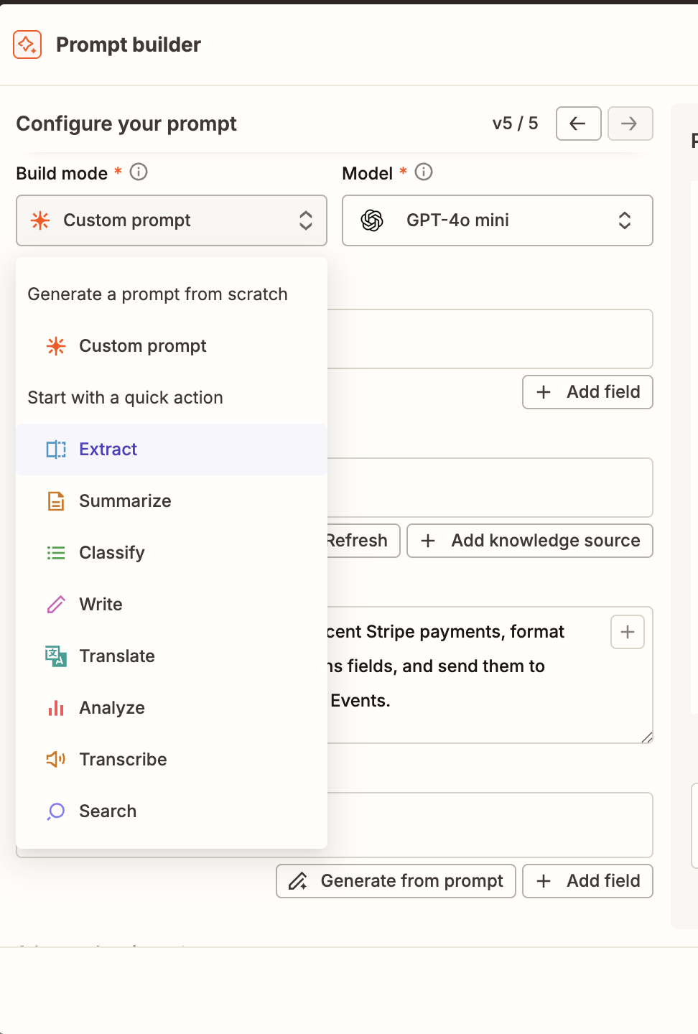This screenshot has width=698, height=1034.
Task: Click the Build mode selector chevron arrows
Action: pos(306,220)
